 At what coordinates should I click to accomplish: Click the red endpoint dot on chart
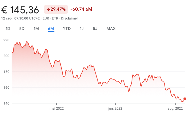185,99
